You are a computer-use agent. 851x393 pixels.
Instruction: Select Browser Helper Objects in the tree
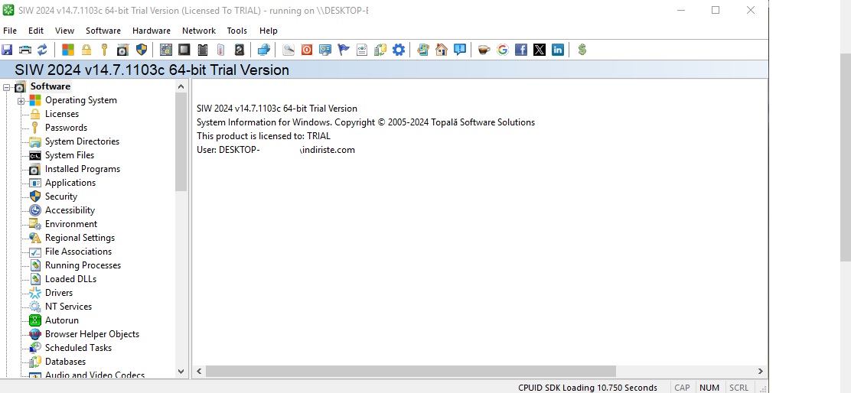click(x=93, y=334)
